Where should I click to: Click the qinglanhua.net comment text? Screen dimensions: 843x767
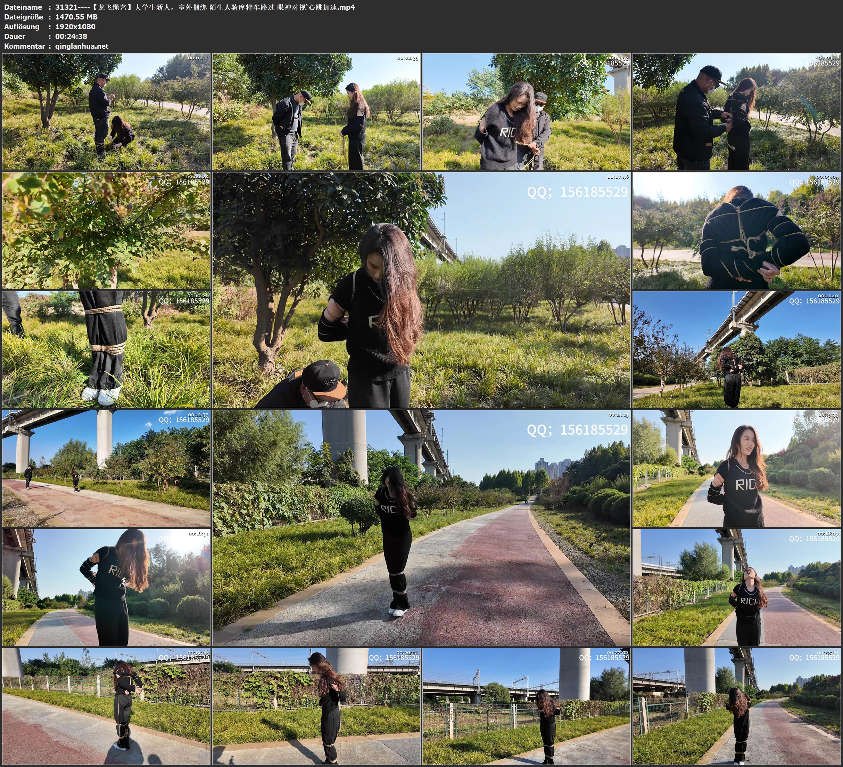pos(82,46)
